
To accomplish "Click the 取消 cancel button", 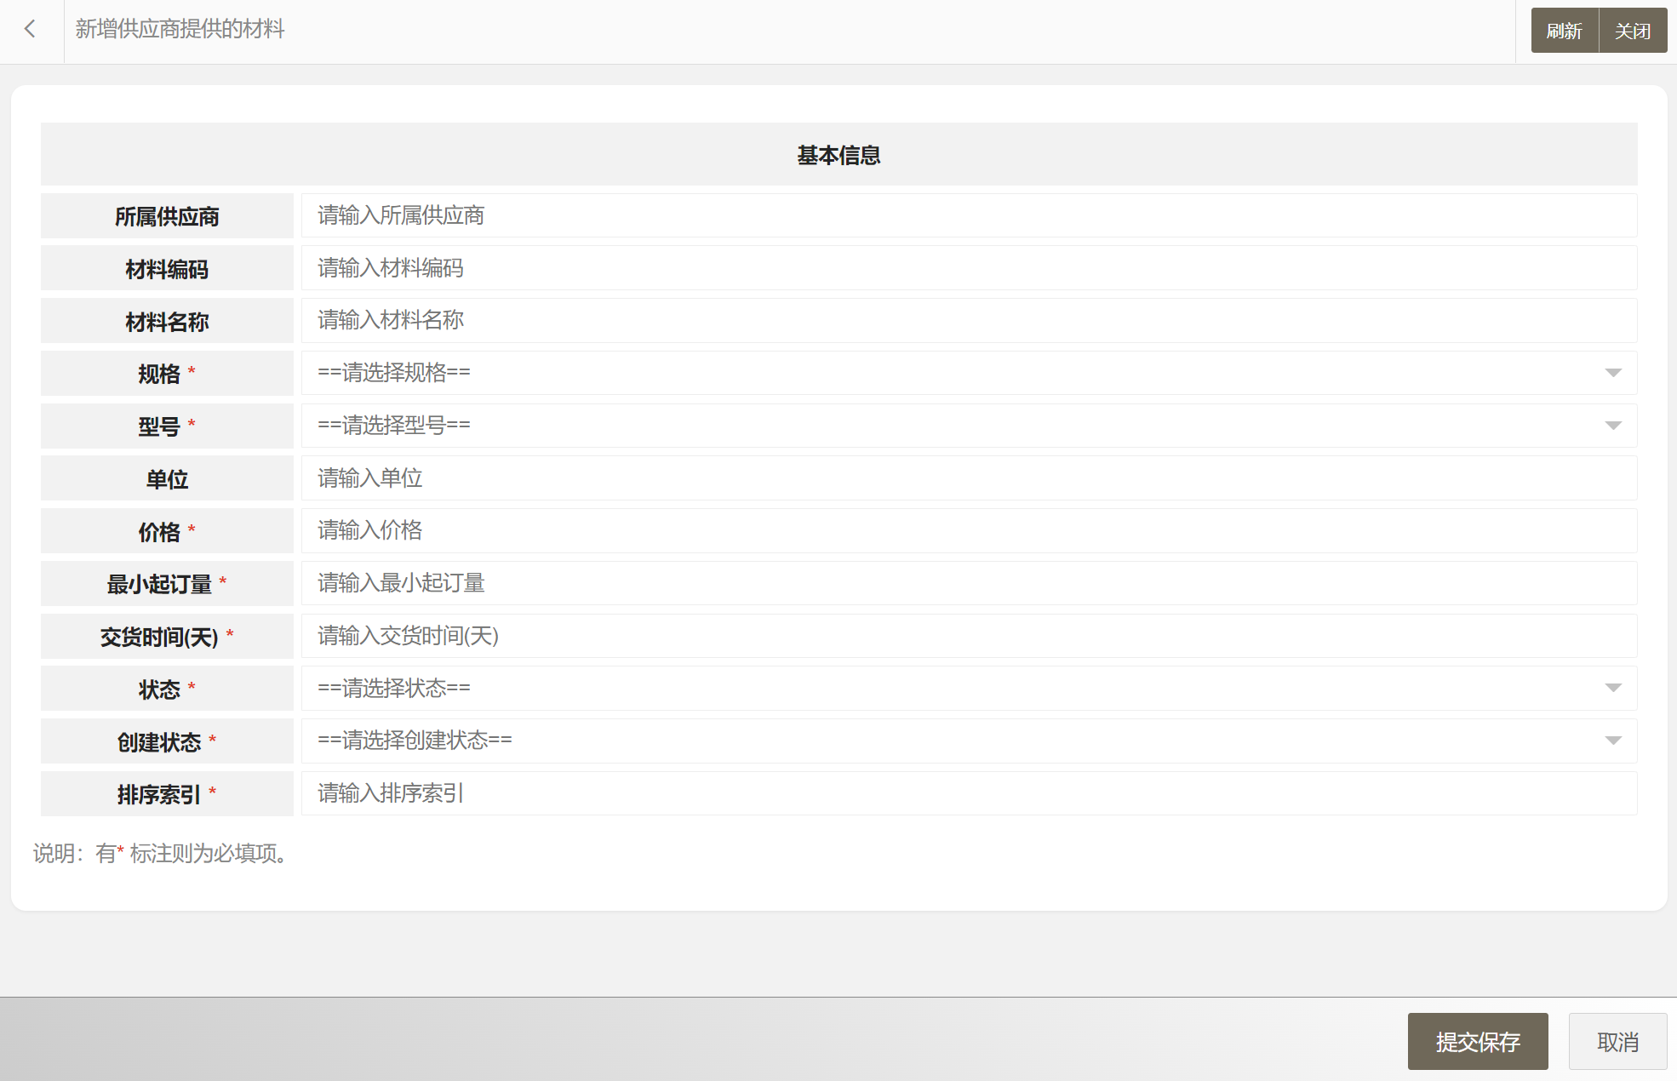I will pos(1617,1042).
